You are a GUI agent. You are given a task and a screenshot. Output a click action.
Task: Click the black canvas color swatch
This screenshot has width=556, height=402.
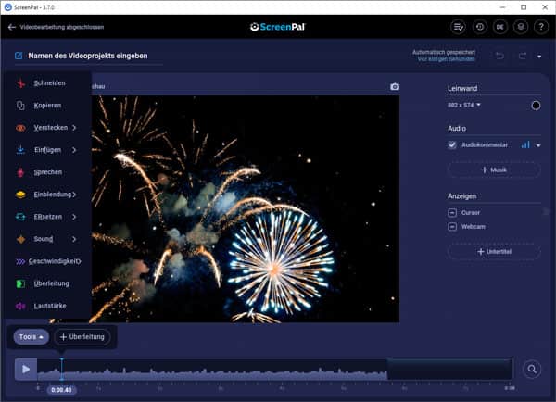[536, 106]
